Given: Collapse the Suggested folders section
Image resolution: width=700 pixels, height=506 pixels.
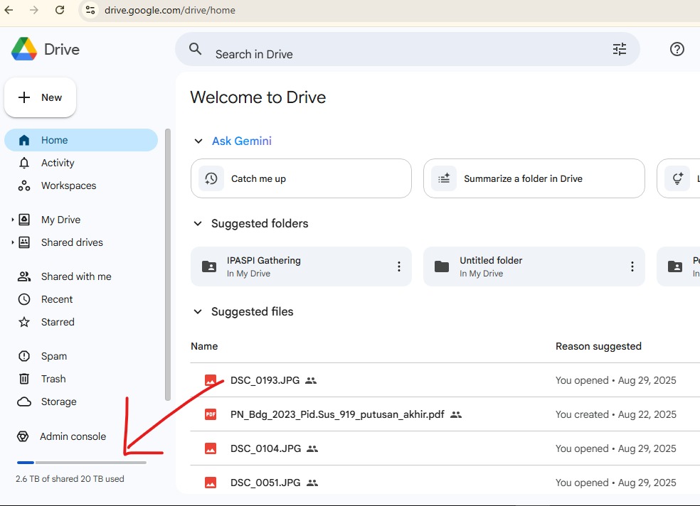Looking at the screenshot, I should coord(198,224).
